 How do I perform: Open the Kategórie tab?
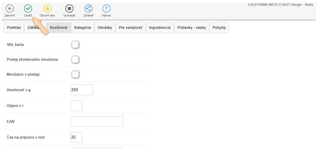coord(82,28)
